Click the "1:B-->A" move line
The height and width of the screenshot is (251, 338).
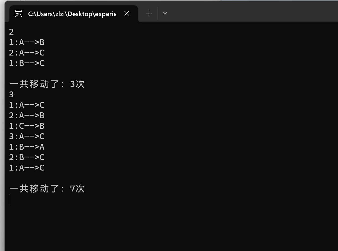click(27, 147)
